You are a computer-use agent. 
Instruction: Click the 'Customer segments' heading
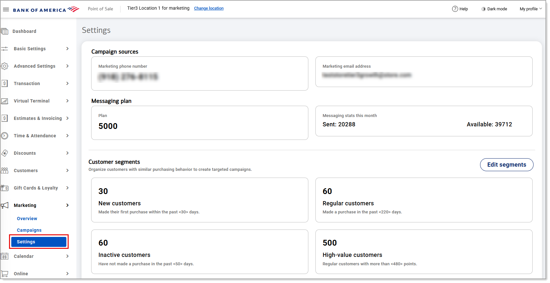coord(114,162)
